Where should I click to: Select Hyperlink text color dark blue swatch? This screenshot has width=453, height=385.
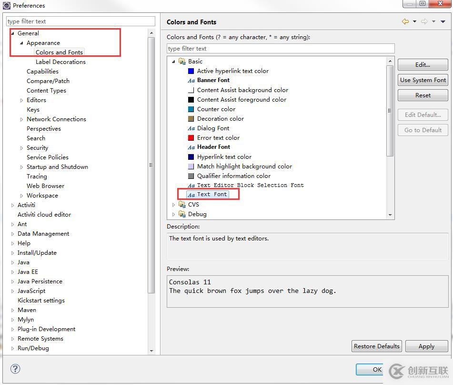[x=191, y=157]
